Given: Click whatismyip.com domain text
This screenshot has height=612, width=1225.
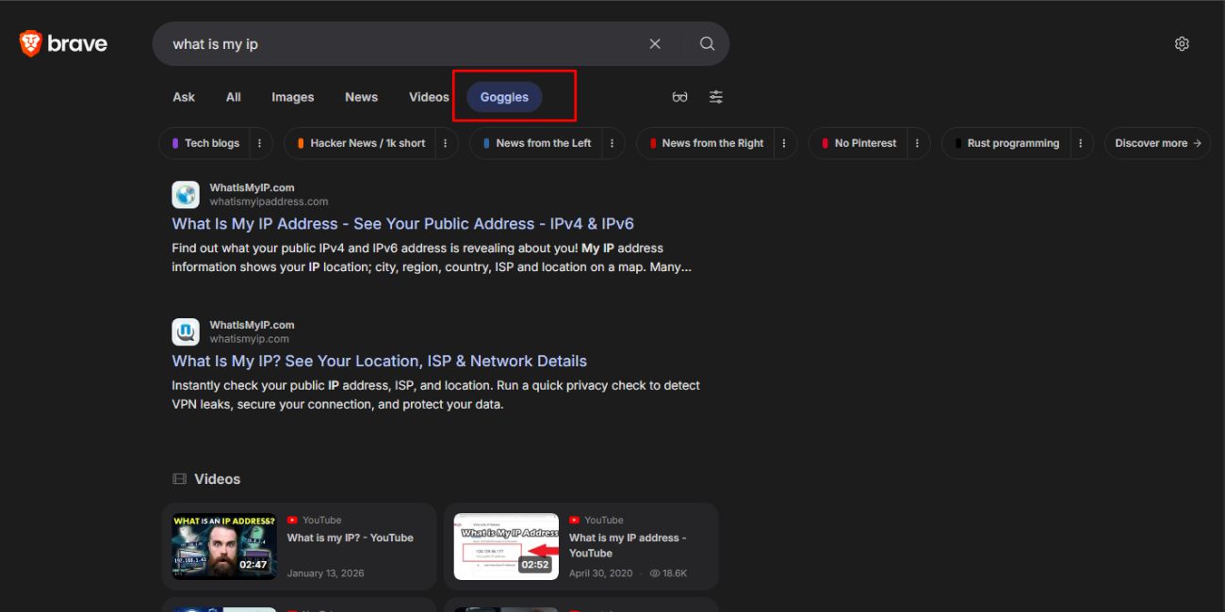Looking at the screenshot, I should (x=249, y=339).
